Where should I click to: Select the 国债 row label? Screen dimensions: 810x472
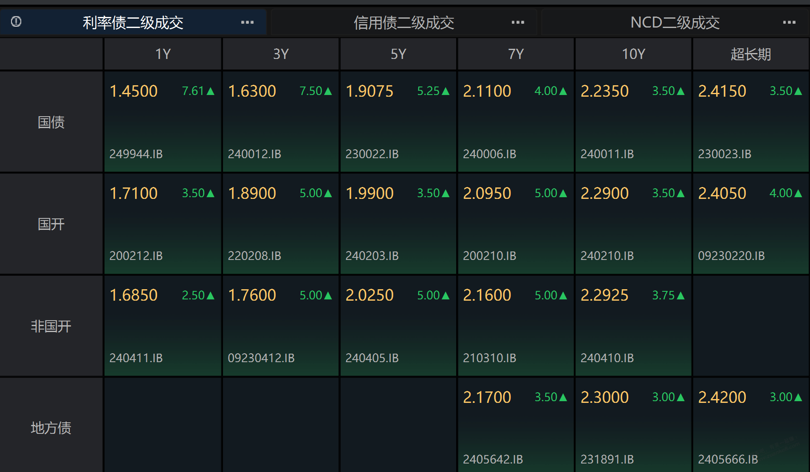[51, 122]
